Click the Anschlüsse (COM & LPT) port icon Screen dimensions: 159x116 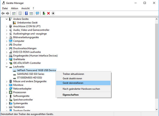tap(11, 26)
